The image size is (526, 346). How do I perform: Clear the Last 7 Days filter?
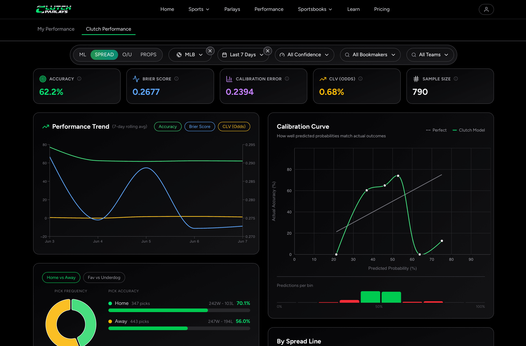tap(268, 51)
